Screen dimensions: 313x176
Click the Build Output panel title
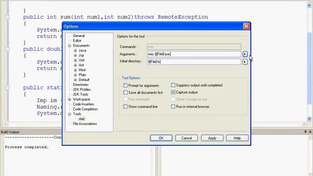pyautogui.click(x=10, y=132)
